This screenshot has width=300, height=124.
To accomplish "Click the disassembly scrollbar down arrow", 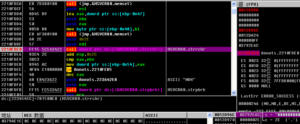I will pyautogui.click(x=234, y=93).
